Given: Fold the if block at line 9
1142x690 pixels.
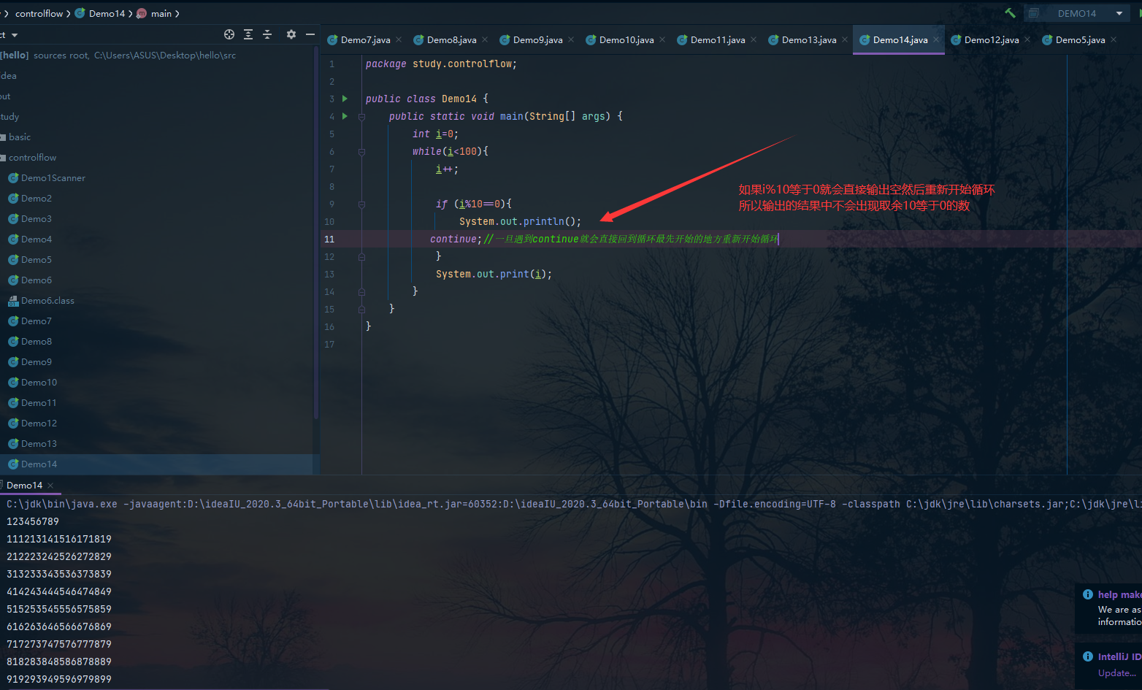Looking at the screenshot, I should point(361,204).
